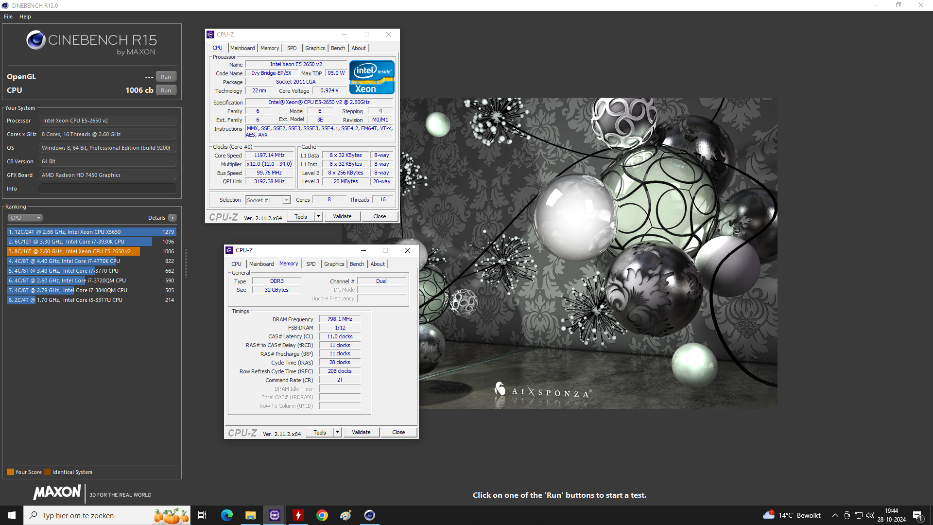
Task: Click Close button in upper CPU-Z window
Action: click(380, 217)
